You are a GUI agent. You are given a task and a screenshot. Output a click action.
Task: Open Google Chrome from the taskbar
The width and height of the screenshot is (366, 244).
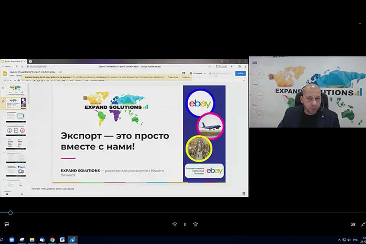(x=52, y=240)
